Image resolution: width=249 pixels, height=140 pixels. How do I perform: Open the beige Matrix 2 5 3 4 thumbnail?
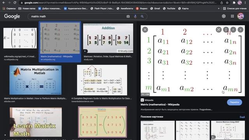(102, 122)
